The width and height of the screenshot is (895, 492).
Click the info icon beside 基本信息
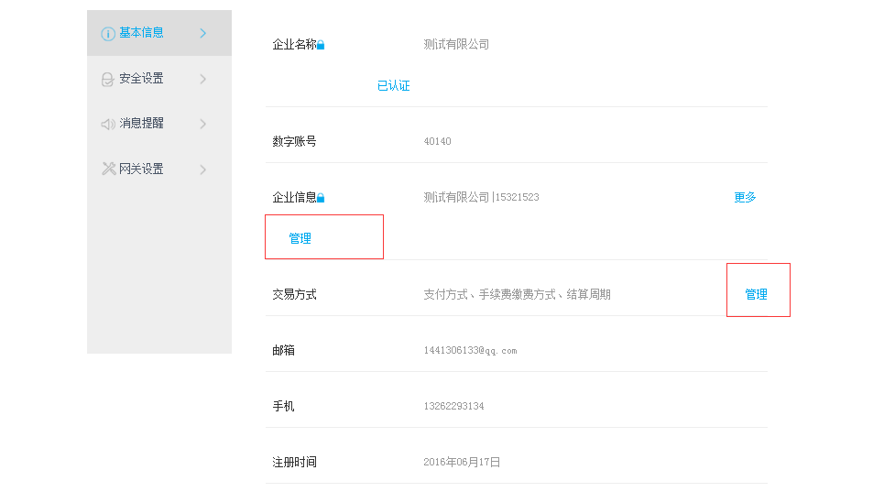coord(108,34)
